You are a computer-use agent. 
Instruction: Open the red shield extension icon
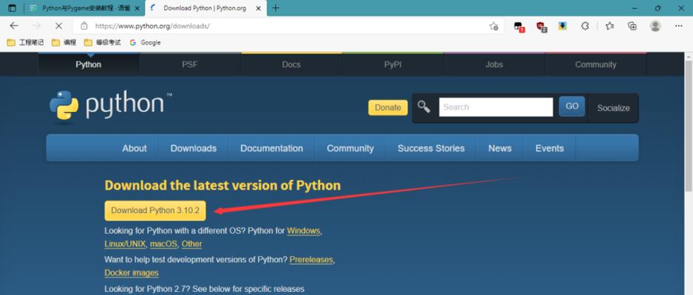pyautogui.click(x=542, y=27)
